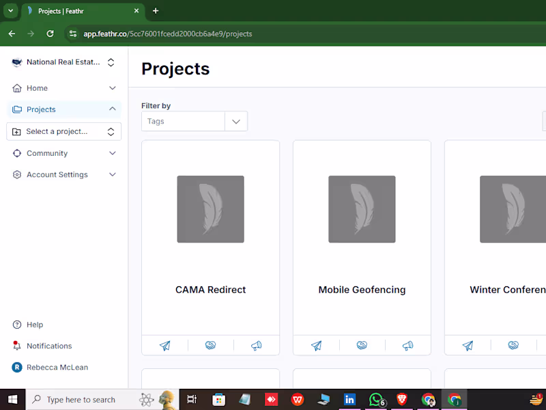This screenshot has height=410, width=546.
Task: Open the Help link
Action: (35, 325)
